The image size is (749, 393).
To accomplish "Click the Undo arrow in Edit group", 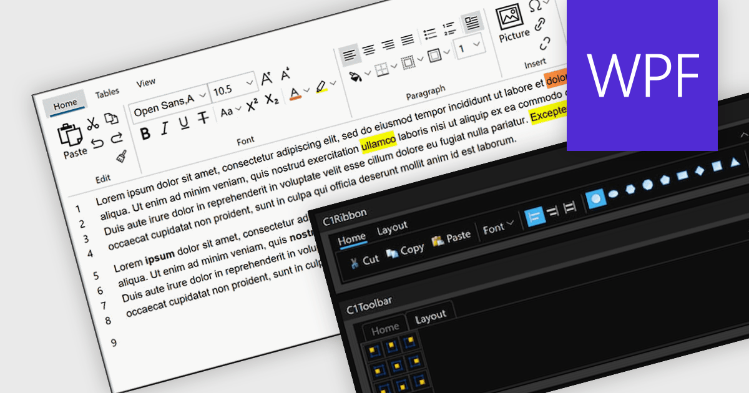I will click(98, 143).
